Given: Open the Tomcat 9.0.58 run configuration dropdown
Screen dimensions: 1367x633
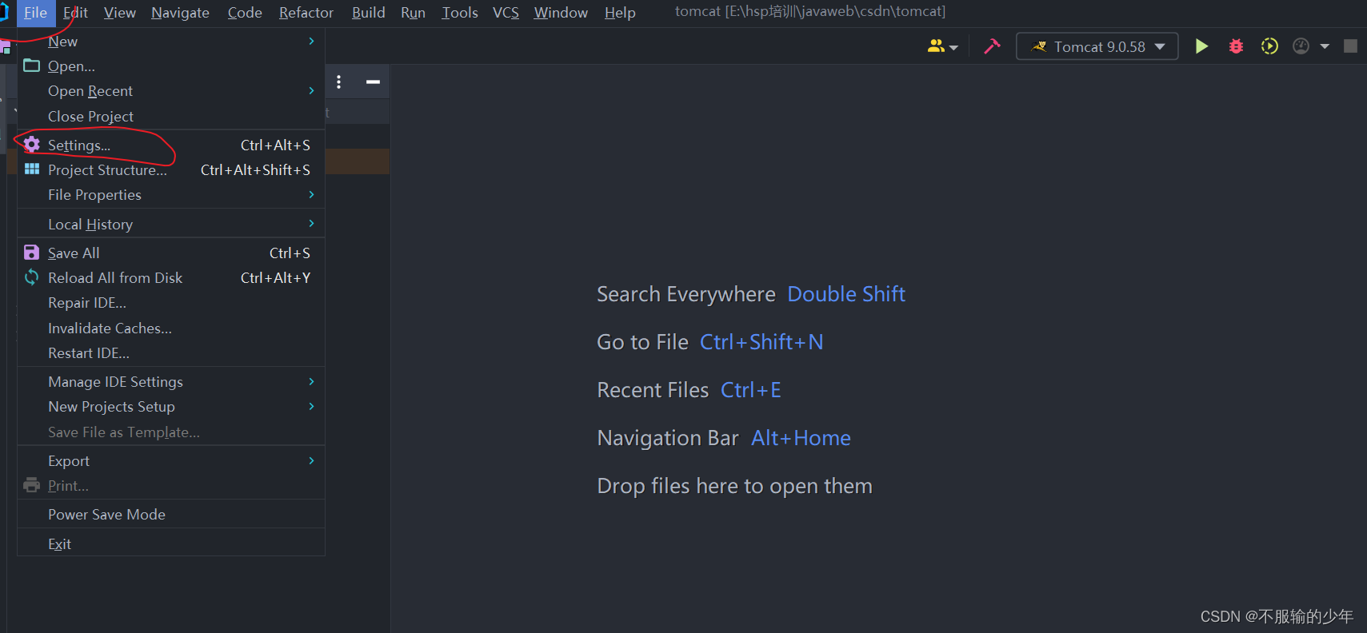Looking at the screenshot, I should click(1097, 46).
